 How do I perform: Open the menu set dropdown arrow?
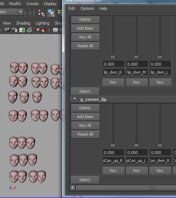21,12
